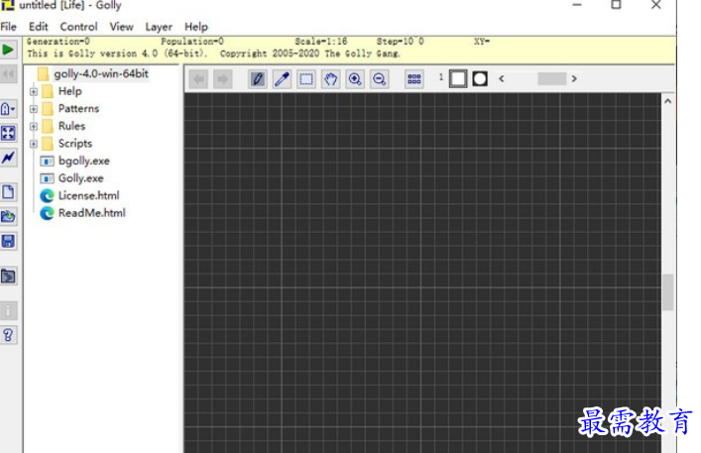Click the gray drawing state slider thumb

(551, 78)
